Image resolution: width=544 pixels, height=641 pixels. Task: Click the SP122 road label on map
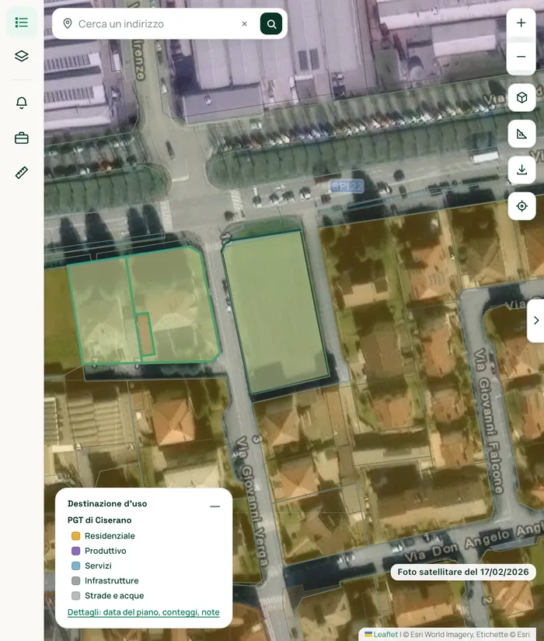tap(347, 187)
